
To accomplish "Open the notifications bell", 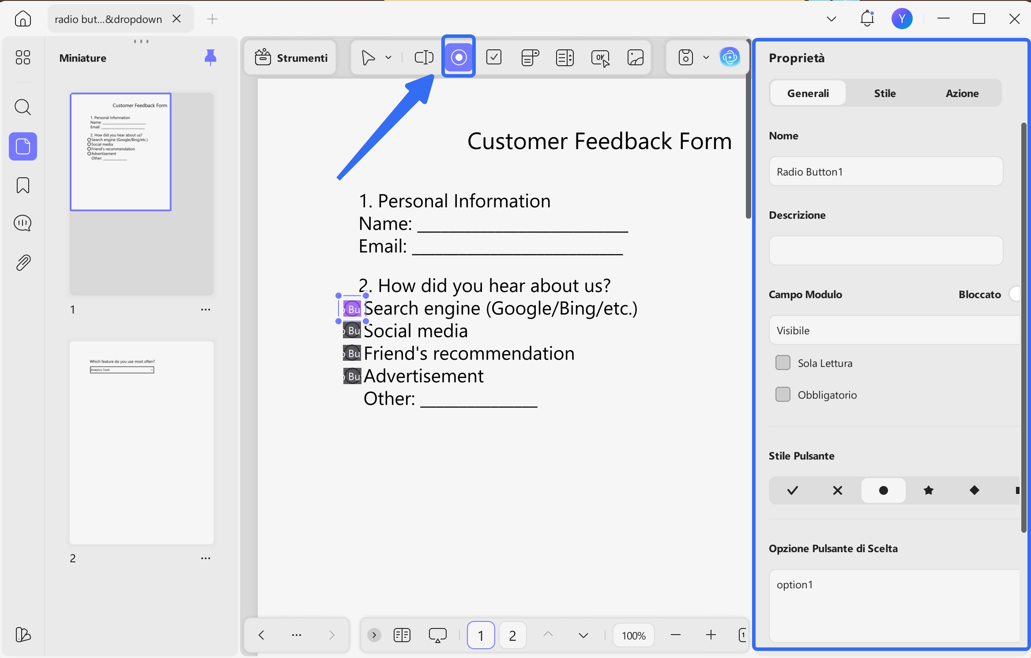I will click(x=867, y=19).
